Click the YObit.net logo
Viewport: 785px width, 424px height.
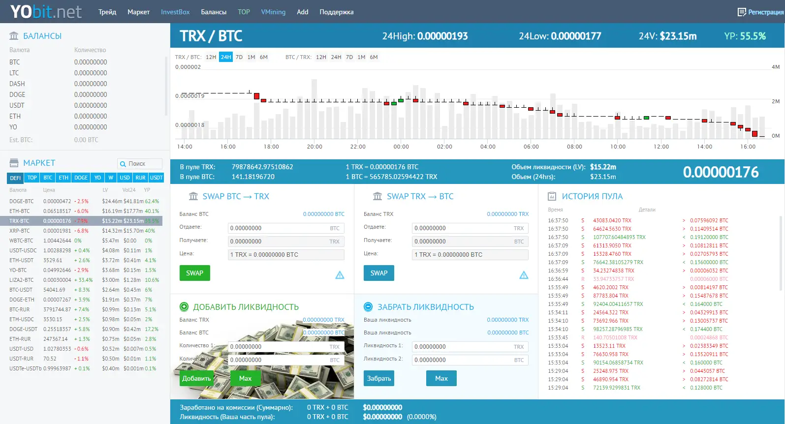pos(46,11)
